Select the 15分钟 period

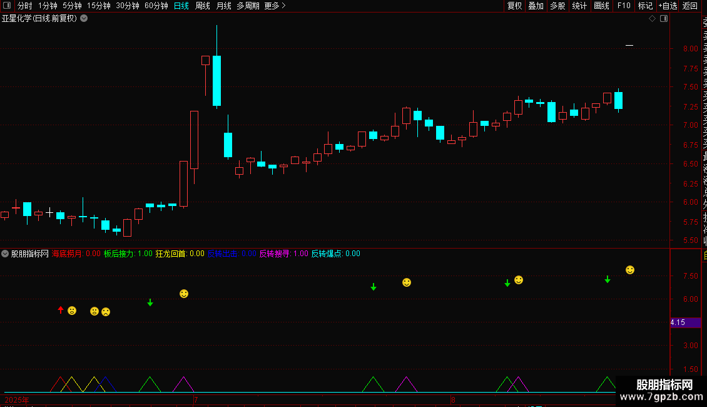tap(99, 6)
